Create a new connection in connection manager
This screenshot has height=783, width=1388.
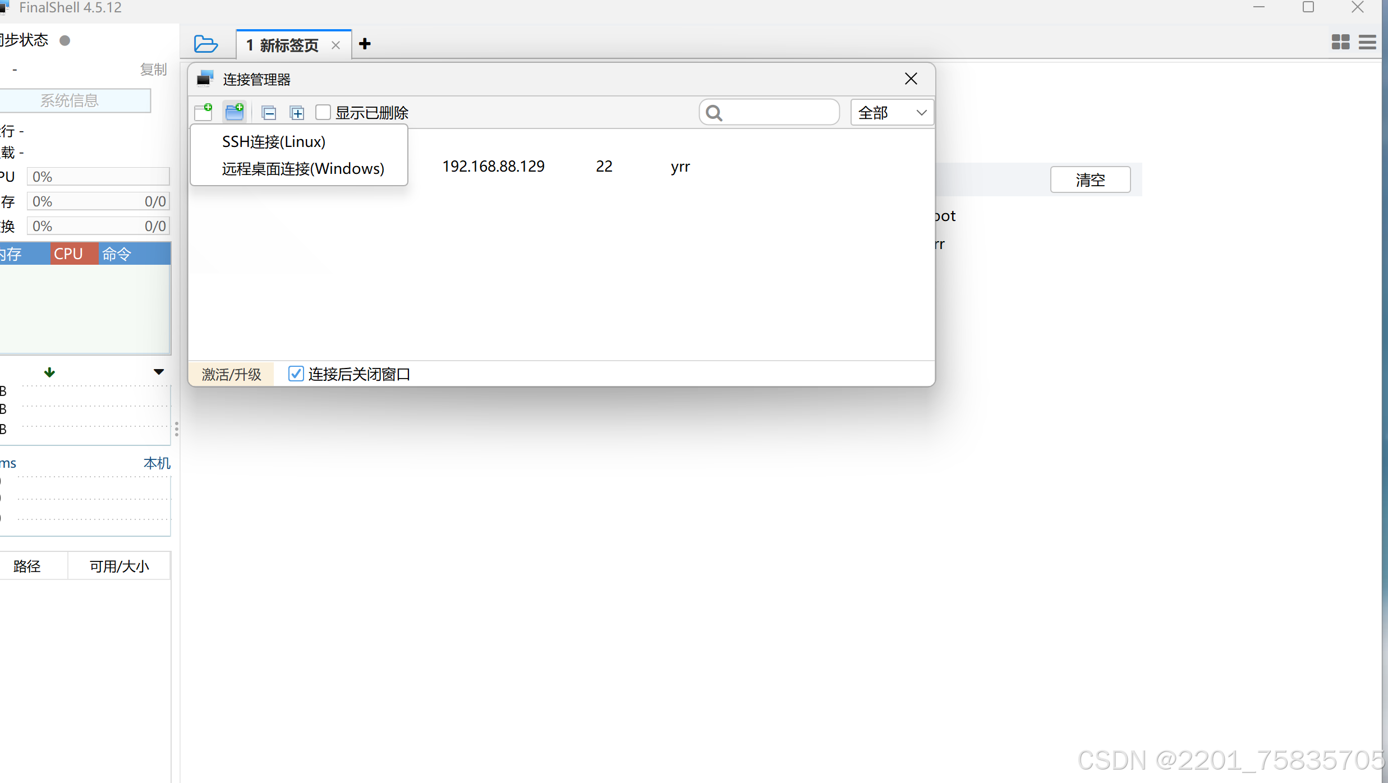(204, 112)
